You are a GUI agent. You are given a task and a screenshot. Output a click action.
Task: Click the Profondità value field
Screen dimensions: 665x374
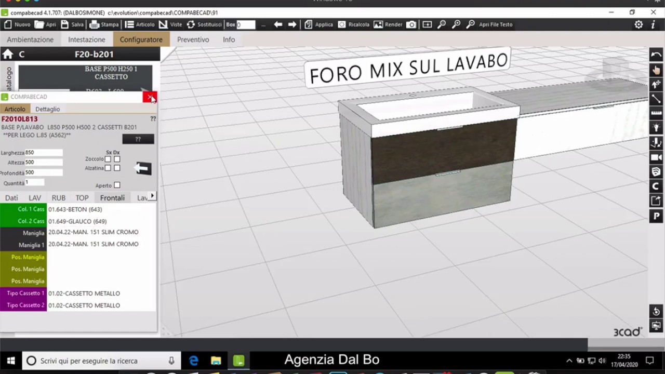point(44,172)
